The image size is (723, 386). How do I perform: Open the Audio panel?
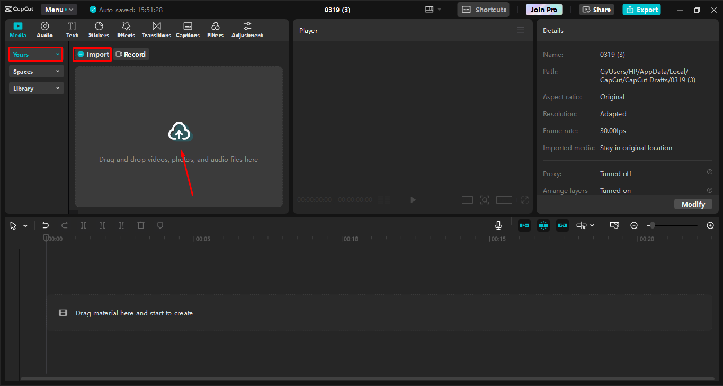pyautogui.click(x=44, y=29)
